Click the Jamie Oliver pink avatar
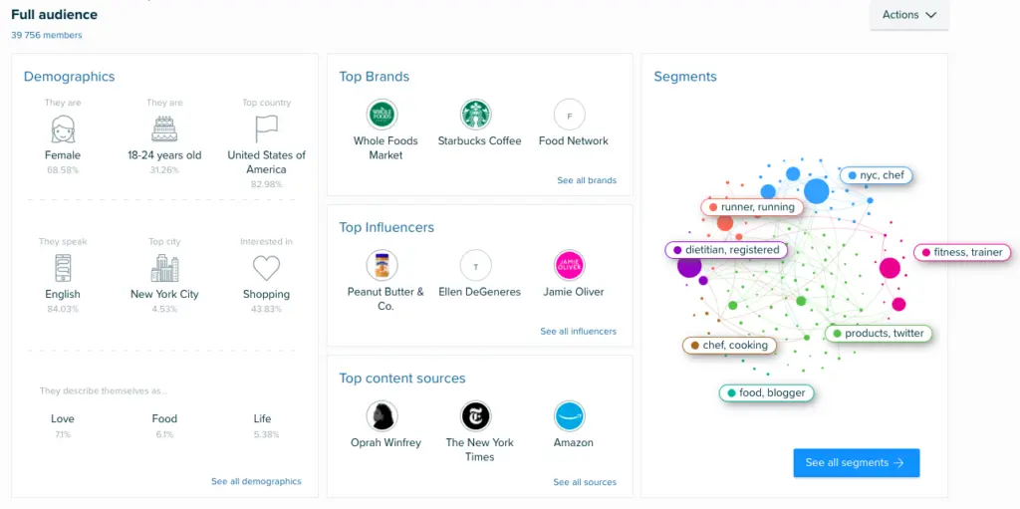Viewport: 1020px width, 509px height. point(570,265)
